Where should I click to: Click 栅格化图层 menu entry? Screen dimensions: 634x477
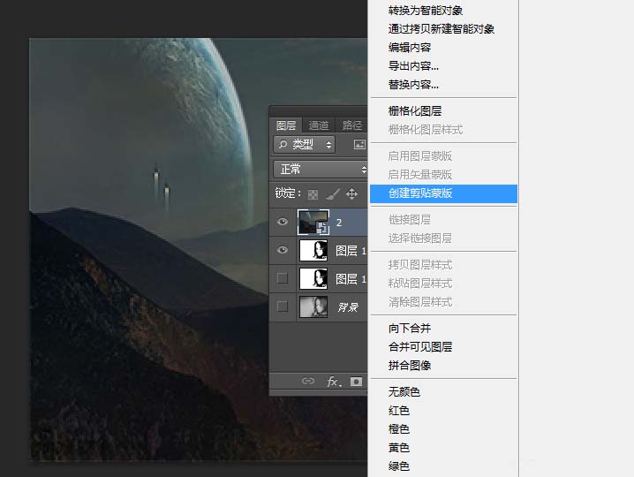click(x=415, y=111)
